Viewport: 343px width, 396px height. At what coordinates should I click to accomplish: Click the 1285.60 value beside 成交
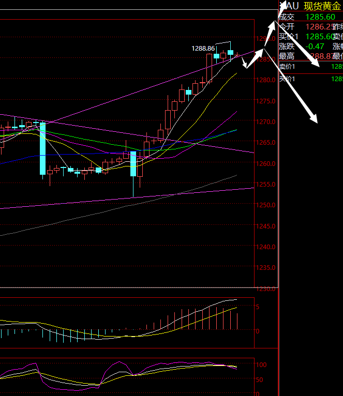[x=320, y=17]
